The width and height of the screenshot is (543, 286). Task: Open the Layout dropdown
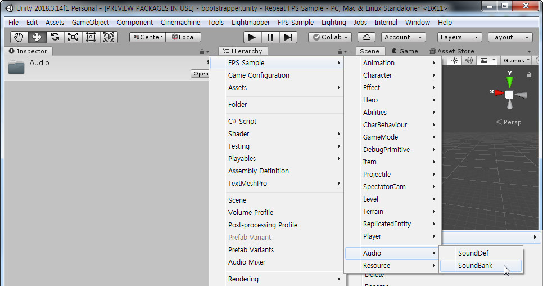click(x=510, y=37)
